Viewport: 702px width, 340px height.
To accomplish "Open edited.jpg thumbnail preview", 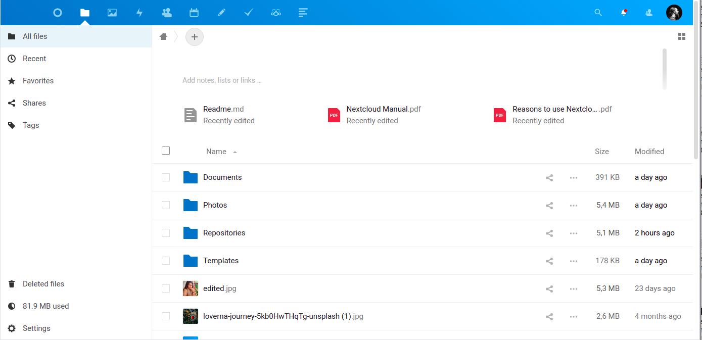I will click(x=191, y=288).
